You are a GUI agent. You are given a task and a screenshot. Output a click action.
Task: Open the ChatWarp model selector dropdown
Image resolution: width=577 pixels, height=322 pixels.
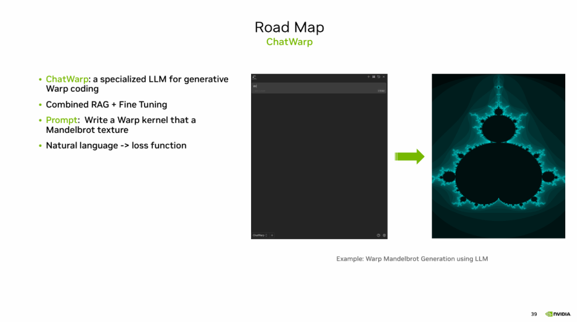260,235
